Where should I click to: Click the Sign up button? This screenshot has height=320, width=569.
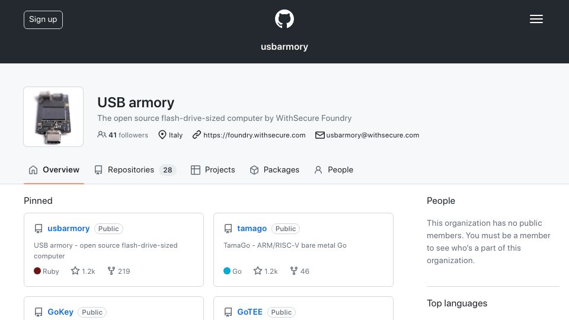click(43, 20)
